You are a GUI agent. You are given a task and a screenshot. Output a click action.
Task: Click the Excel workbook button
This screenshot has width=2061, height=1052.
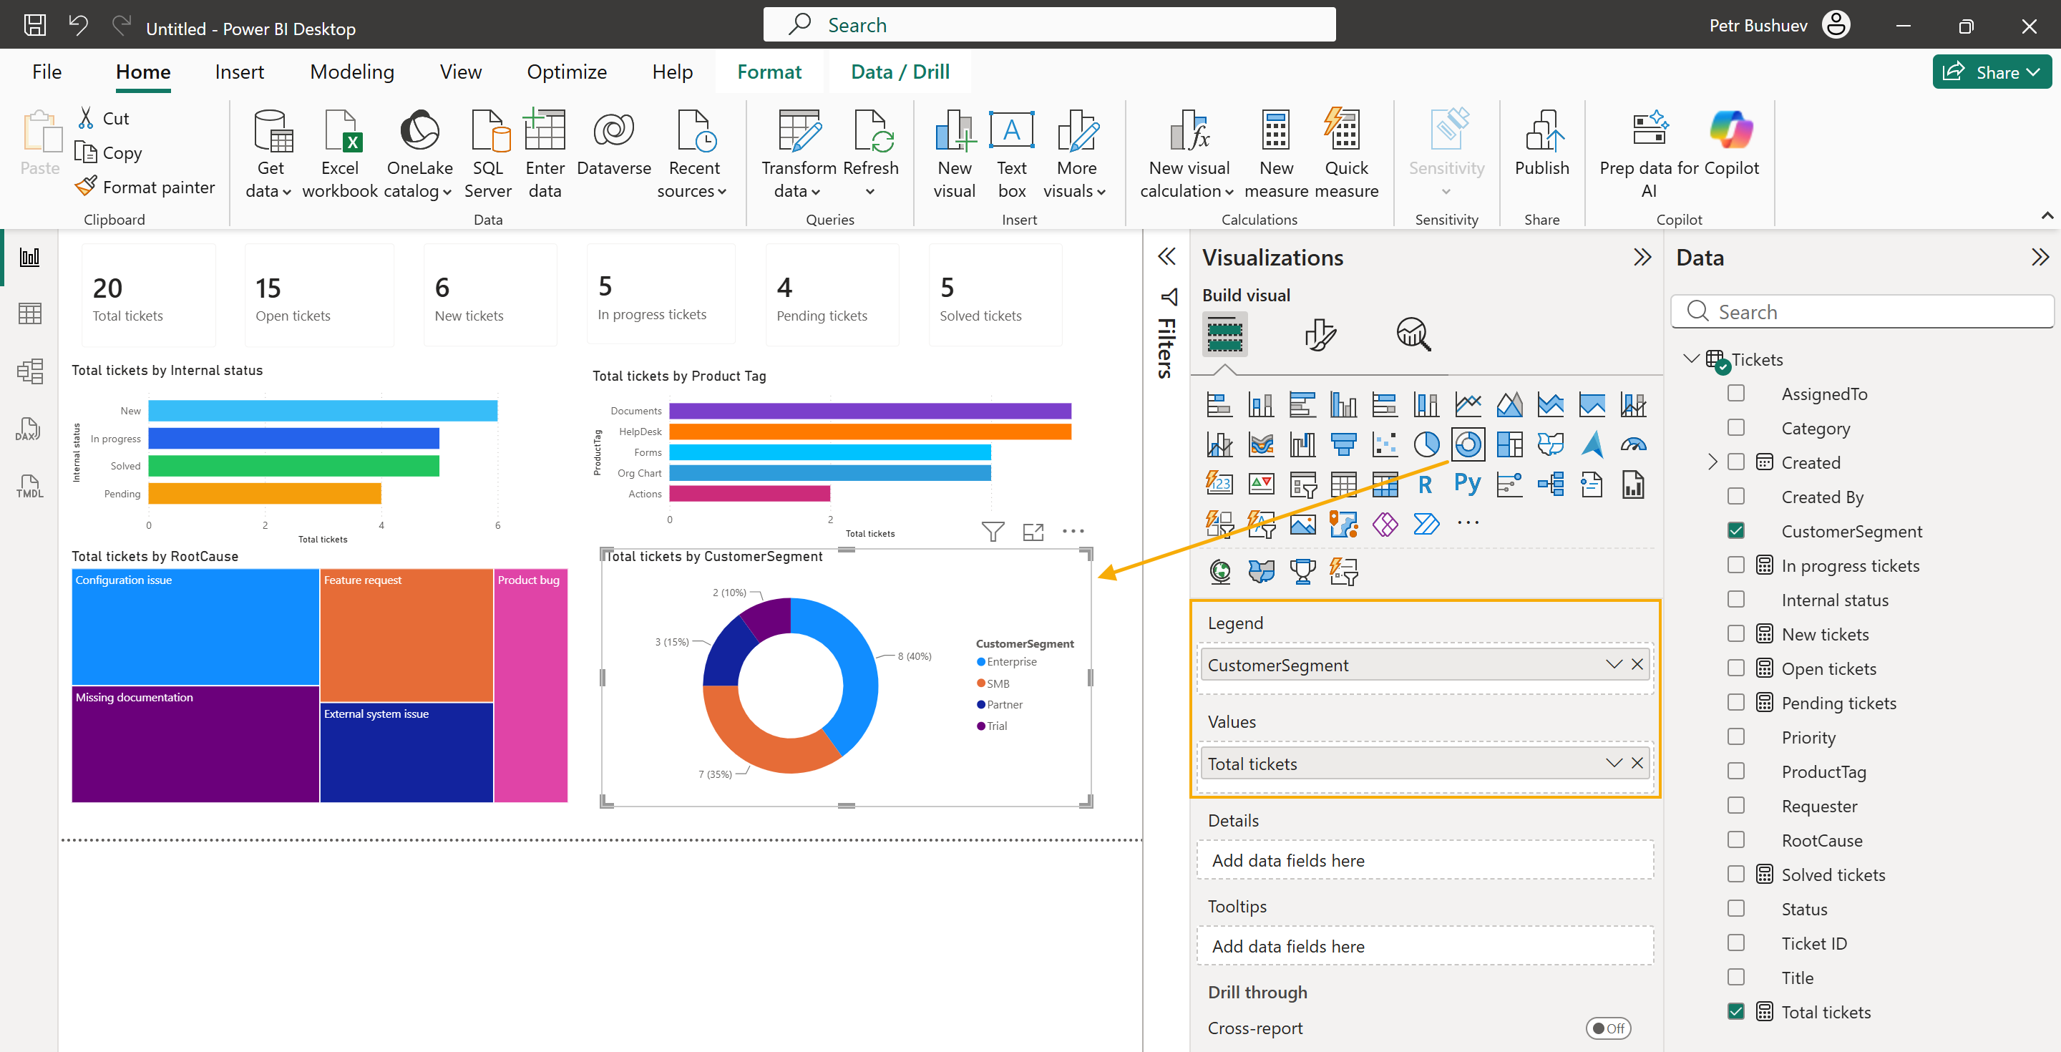click(340, 154)
